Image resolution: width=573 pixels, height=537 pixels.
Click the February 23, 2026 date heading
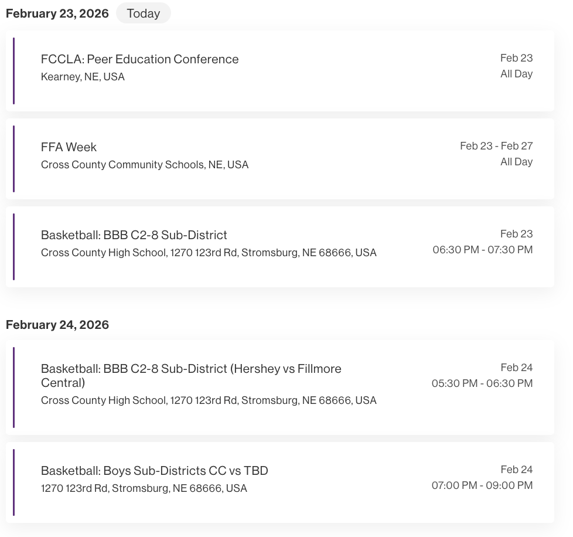pos(57,13)
